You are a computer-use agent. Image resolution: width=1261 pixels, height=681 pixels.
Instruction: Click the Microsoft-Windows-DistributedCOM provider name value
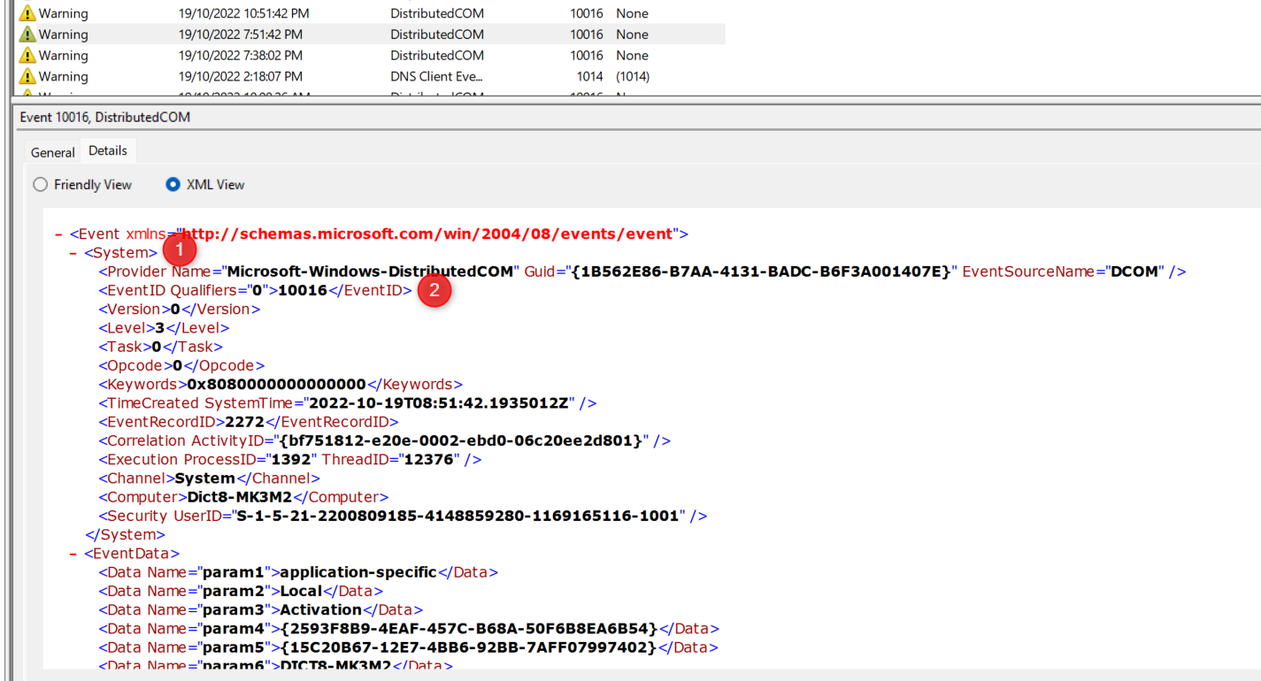pos(371,272)
